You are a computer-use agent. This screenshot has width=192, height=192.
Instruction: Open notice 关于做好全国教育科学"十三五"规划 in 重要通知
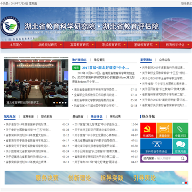click(x=165, y=73)
